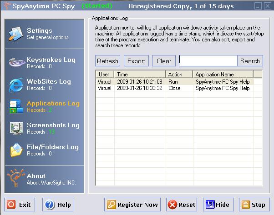Minimize the SpyAnytime window

(x=258, y=6)
